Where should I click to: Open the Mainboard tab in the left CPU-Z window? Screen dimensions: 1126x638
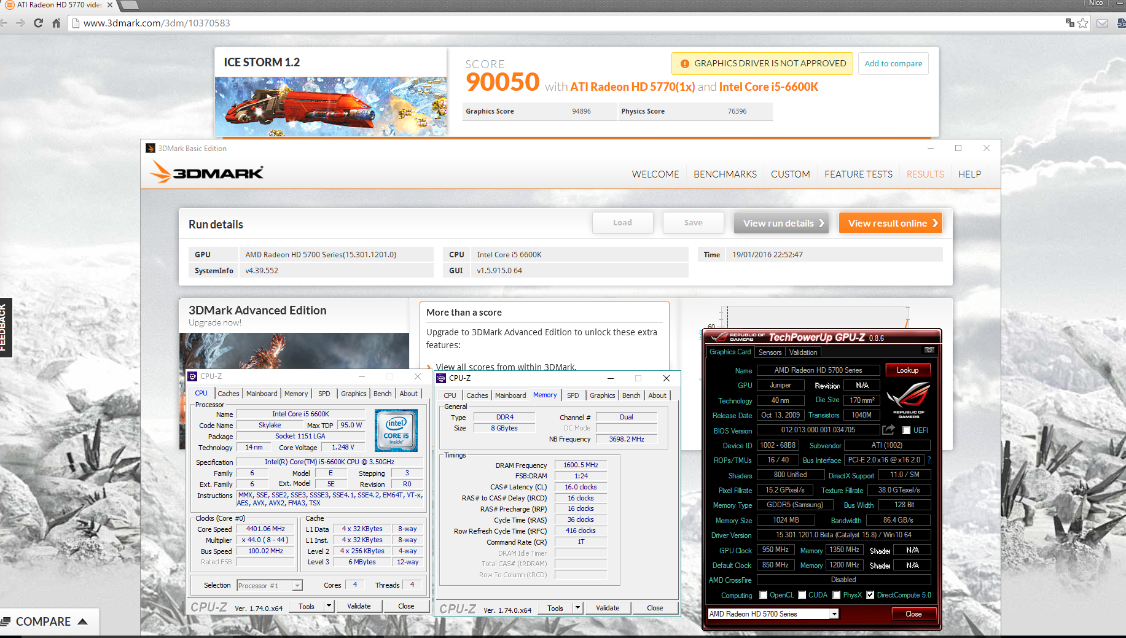click(x=262, y=394)
